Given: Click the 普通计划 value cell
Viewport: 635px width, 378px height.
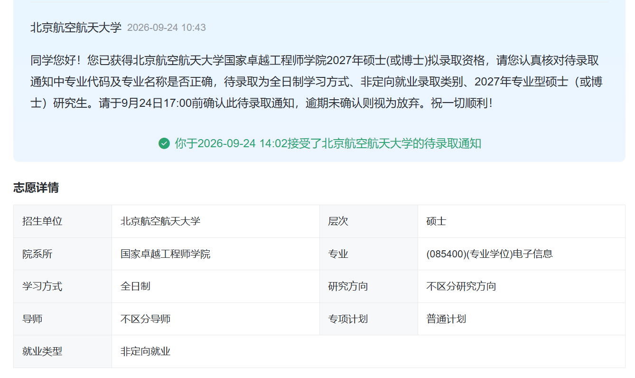Looking at the screenshot, I should 522,319.
